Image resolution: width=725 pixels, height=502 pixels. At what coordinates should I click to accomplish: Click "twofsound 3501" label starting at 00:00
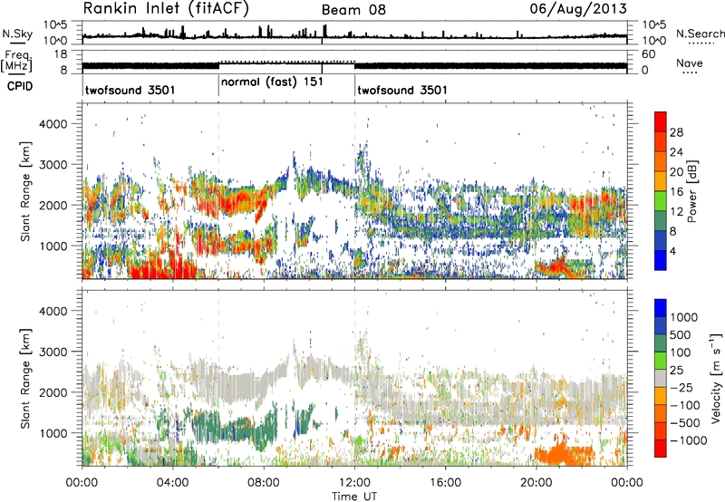point(130,90)
